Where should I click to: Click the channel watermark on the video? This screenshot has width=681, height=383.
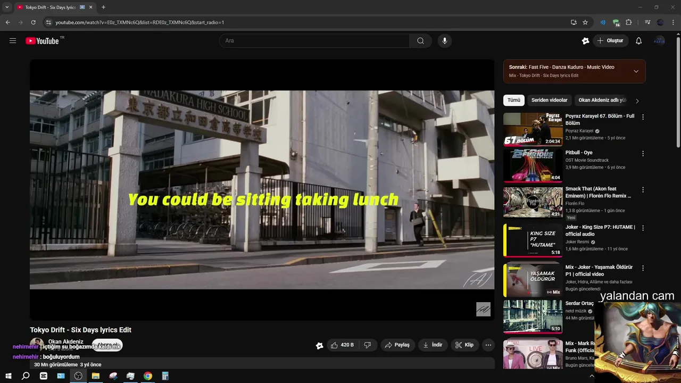[483, 309]
